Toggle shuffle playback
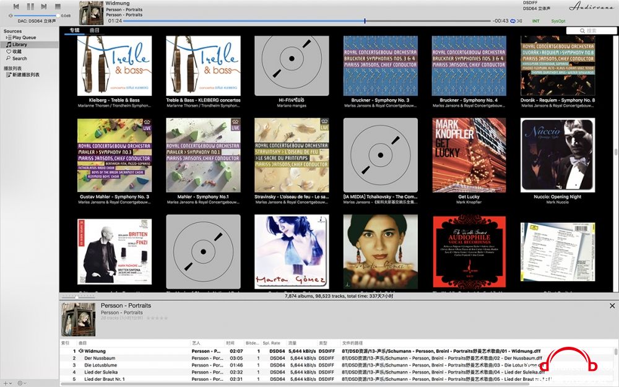Image resolution: width=619 pixels, height=387 pixels. pos(519,21)
